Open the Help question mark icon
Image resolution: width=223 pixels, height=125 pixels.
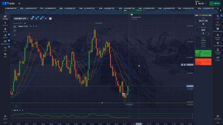click(x=5, y=55)
